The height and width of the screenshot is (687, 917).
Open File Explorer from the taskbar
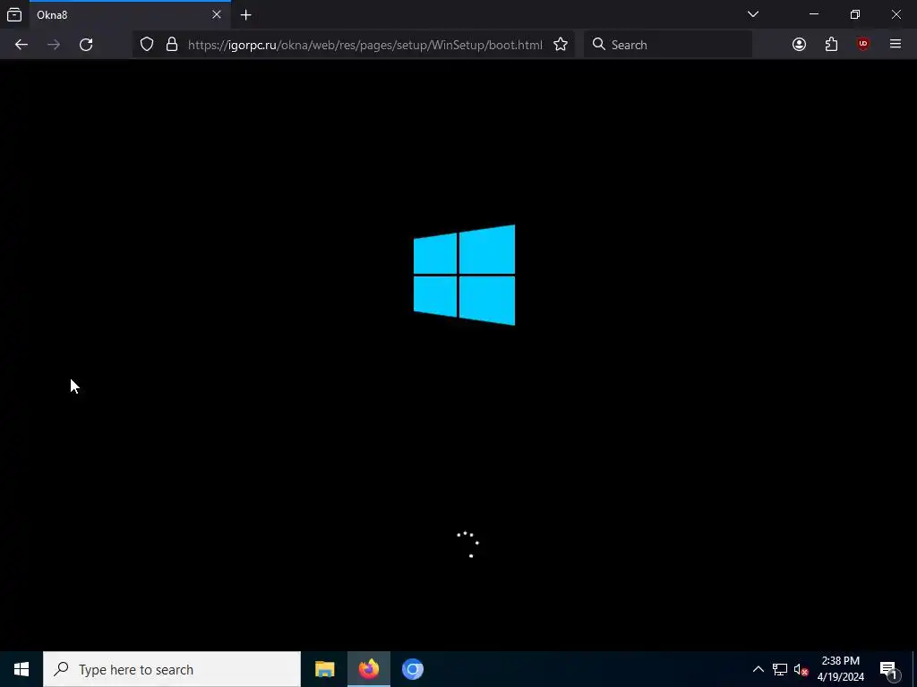pyautogui.click(x=324, y=669)
